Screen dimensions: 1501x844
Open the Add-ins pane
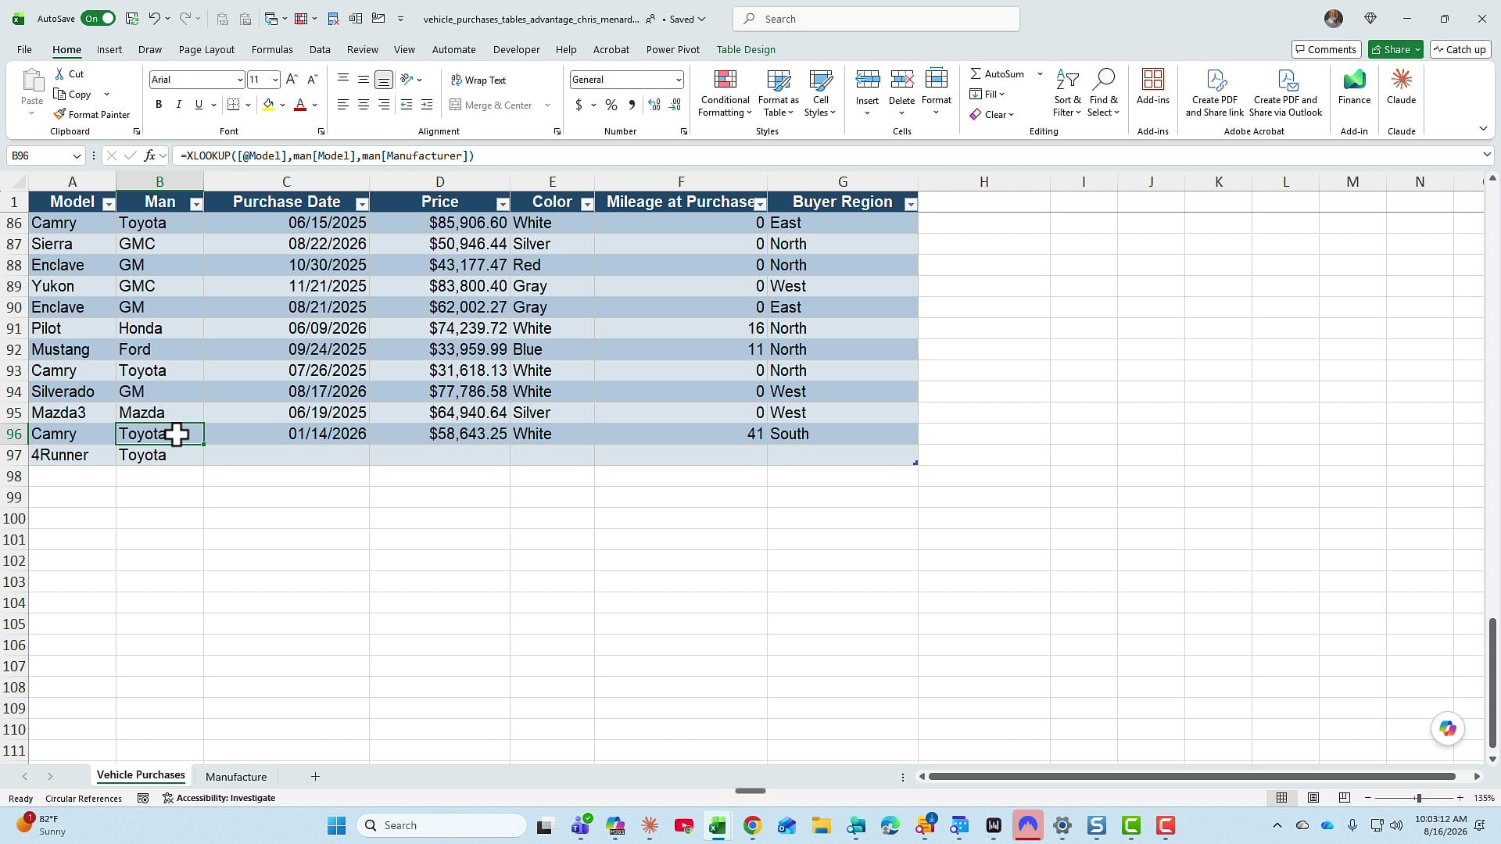coord(1153,87)
